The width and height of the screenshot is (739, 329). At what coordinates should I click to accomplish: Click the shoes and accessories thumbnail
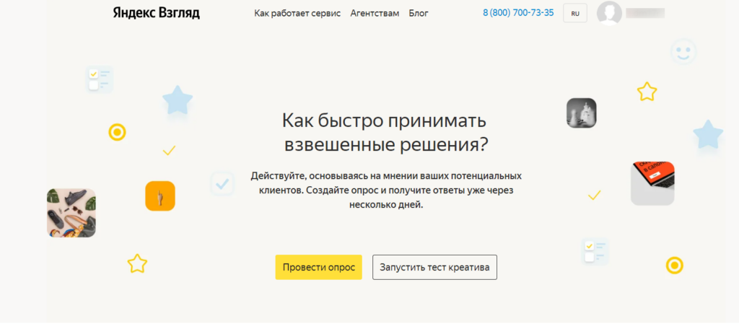point(71,213)
